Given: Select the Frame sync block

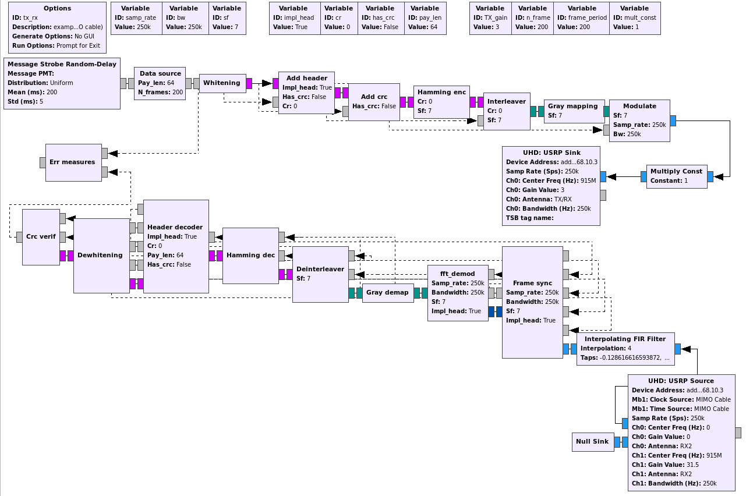Looking at the screenshot, I should (532, 303).
